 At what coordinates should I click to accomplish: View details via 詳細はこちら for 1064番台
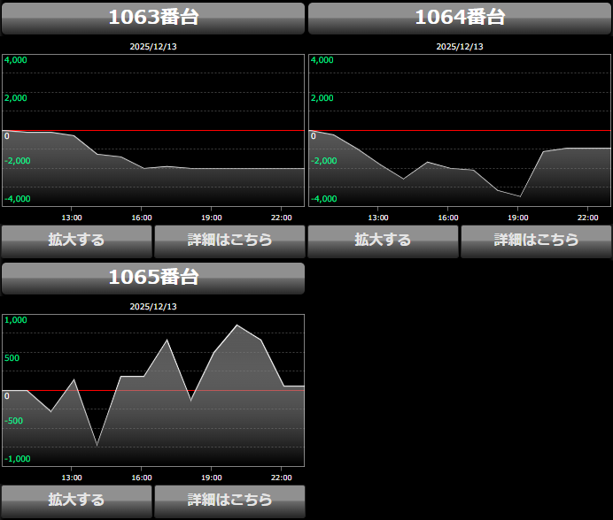point(536,241)
